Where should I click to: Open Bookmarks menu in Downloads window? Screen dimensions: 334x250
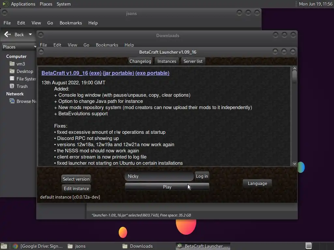107,45
